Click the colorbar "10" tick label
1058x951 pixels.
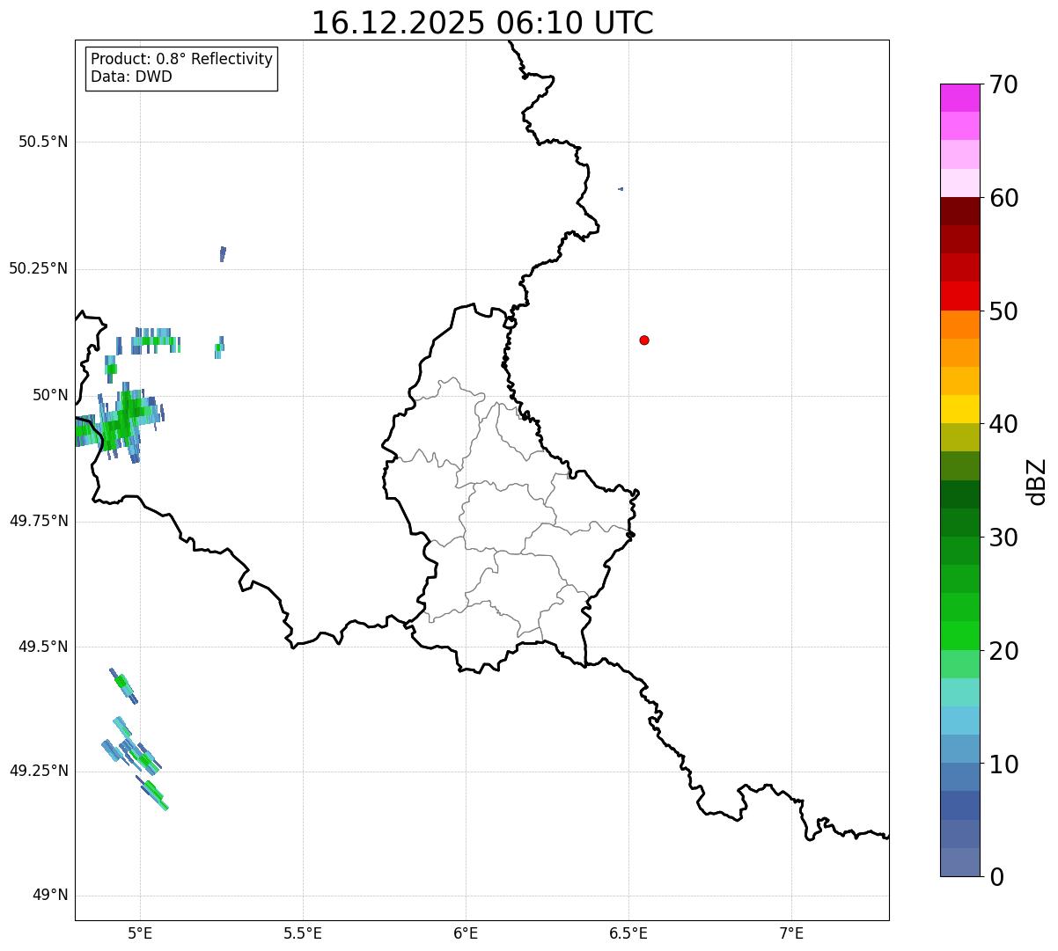click(1003, 764)
